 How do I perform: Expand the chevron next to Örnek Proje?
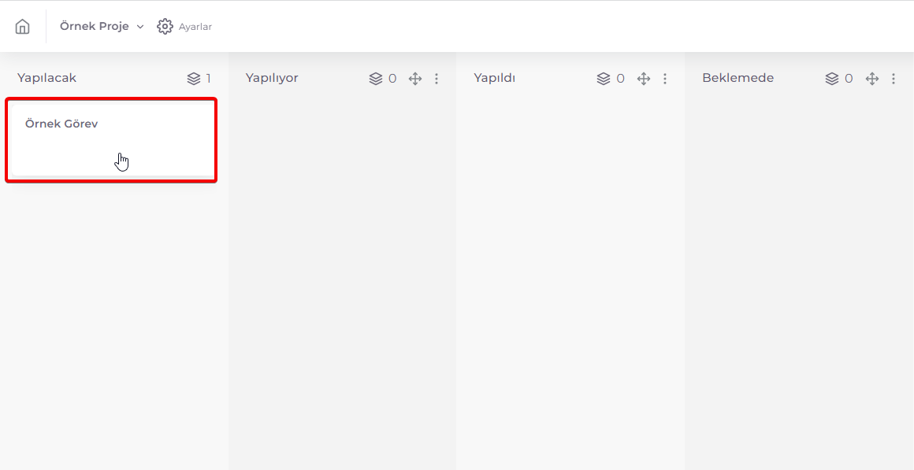(140, 27)
